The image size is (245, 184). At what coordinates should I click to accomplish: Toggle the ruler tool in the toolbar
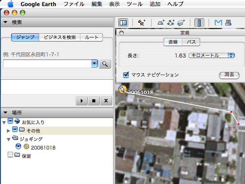(199, 23)
